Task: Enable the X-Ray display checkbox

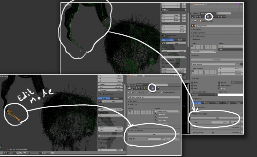Action: (x=219, y=88)
